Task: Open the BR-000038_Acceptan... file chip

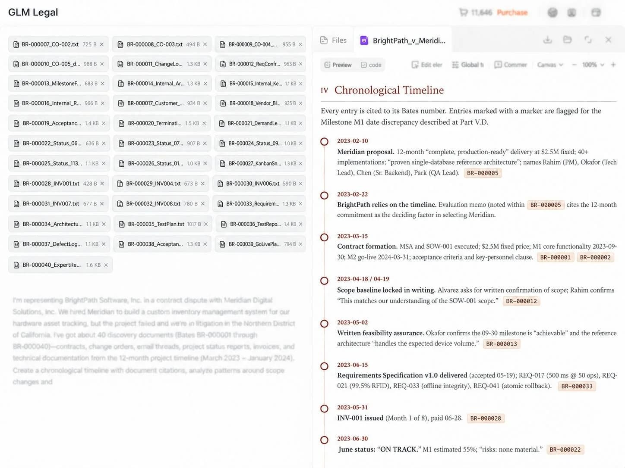Action: pos(162,244)
